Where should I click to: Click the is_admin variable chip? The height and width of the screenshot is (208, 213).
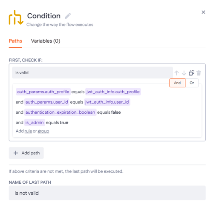(x=35, y=122)
